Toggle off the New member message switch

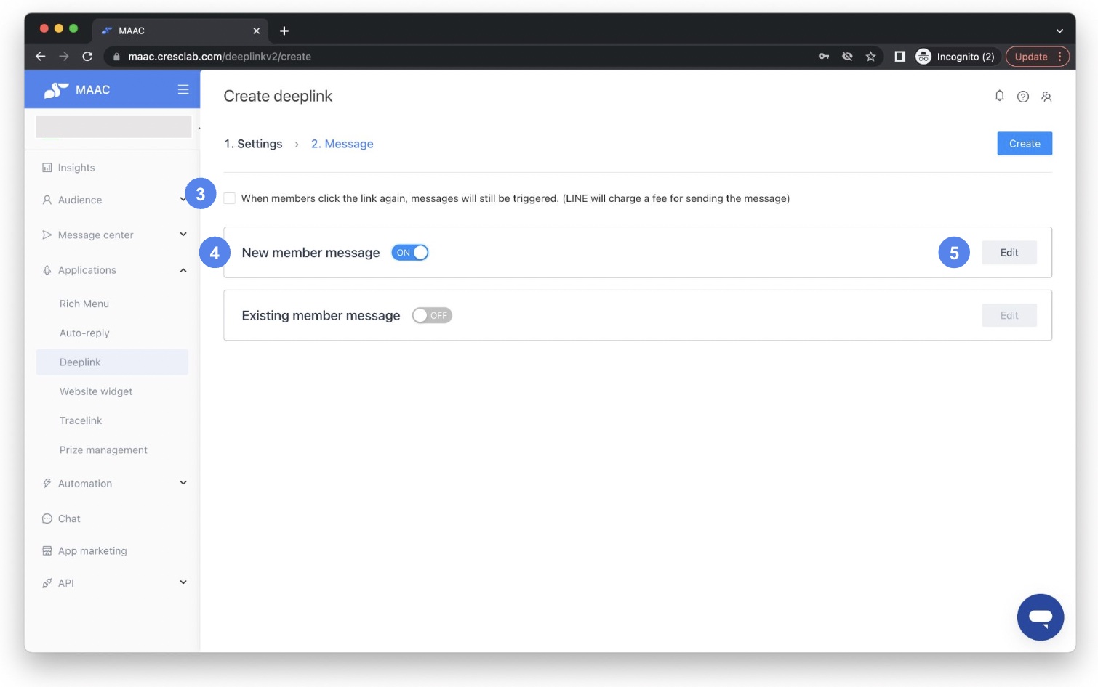(x=410, y=252)
